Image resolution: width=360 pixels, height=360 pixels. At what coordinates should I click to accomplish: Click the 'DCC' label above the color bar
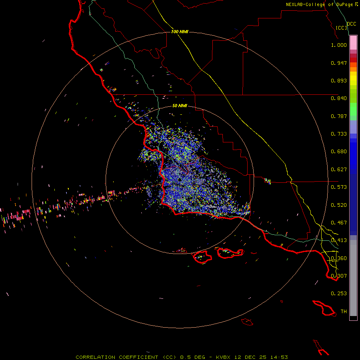[x=352, y=24]
